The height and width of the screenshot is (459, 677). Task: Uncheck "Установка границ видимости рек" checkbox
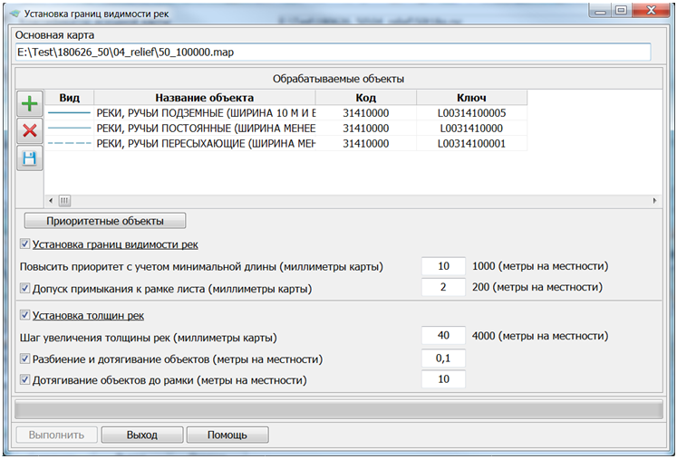(24, 244)
